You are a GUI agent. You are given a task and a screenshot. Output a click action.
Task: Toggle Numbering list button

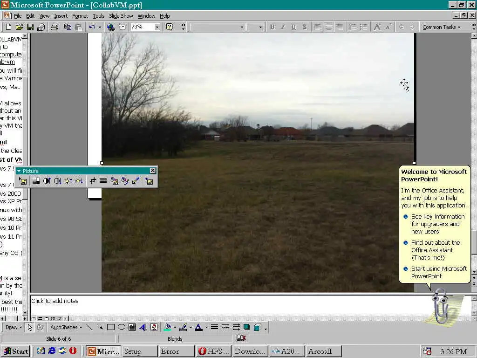pos(353,27)
